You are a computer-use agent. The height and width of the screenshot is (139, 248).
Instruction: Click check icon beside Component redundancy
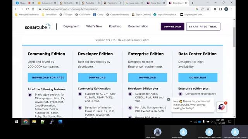coord(180,94)
